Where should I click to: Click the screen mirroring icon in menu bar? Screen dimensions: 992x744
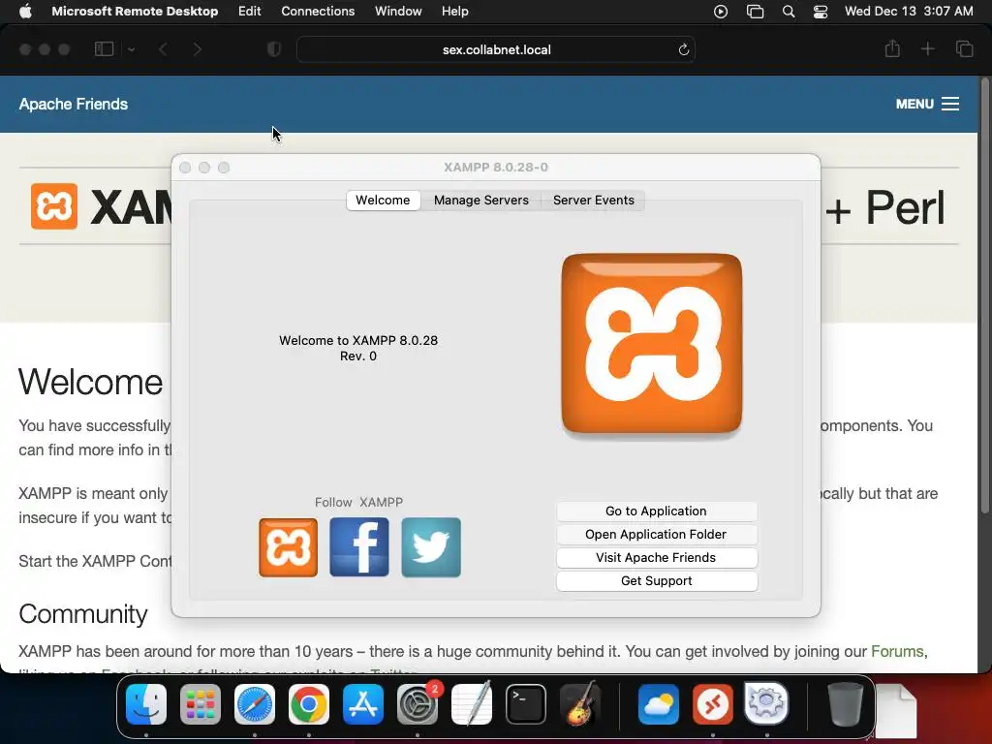click(x=756, y=12)
